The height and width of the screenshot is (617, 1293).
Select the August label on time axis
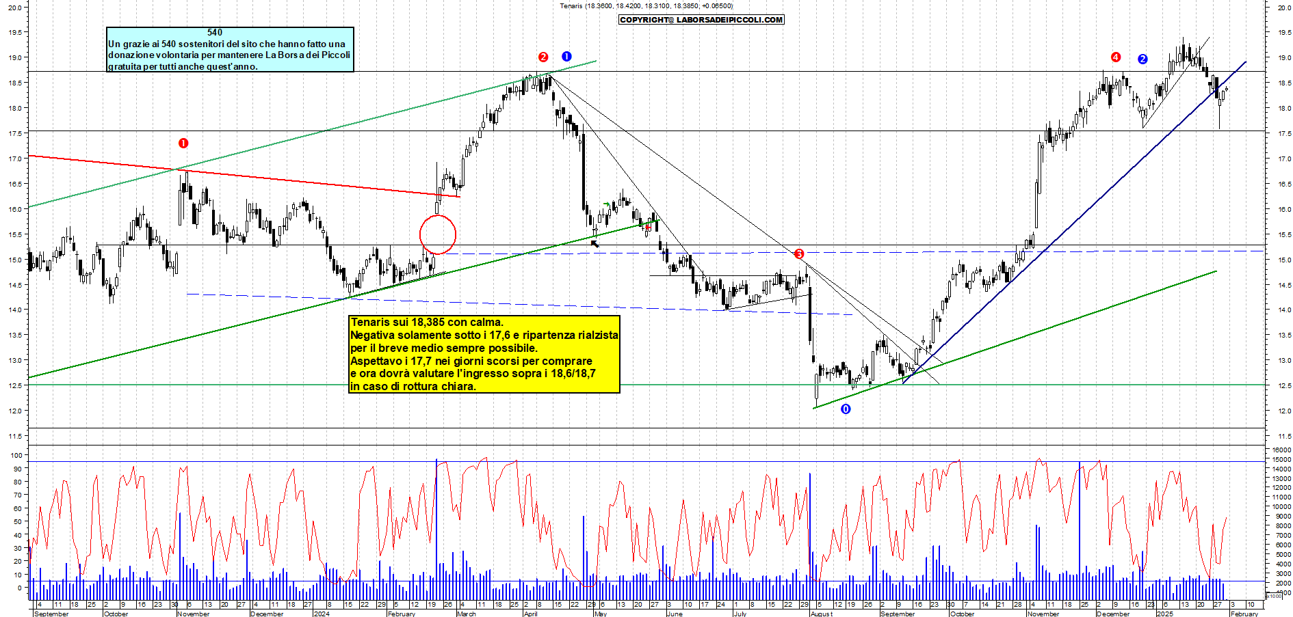click(x=822, y=614)
